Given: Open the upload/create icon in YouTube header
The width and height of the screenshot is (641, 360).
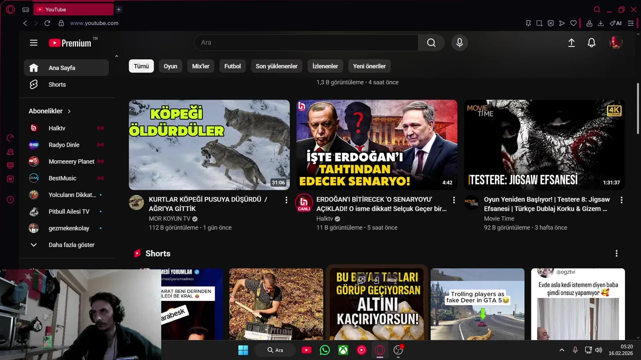Looking at the screenshot, I should (x=571, y=43).
